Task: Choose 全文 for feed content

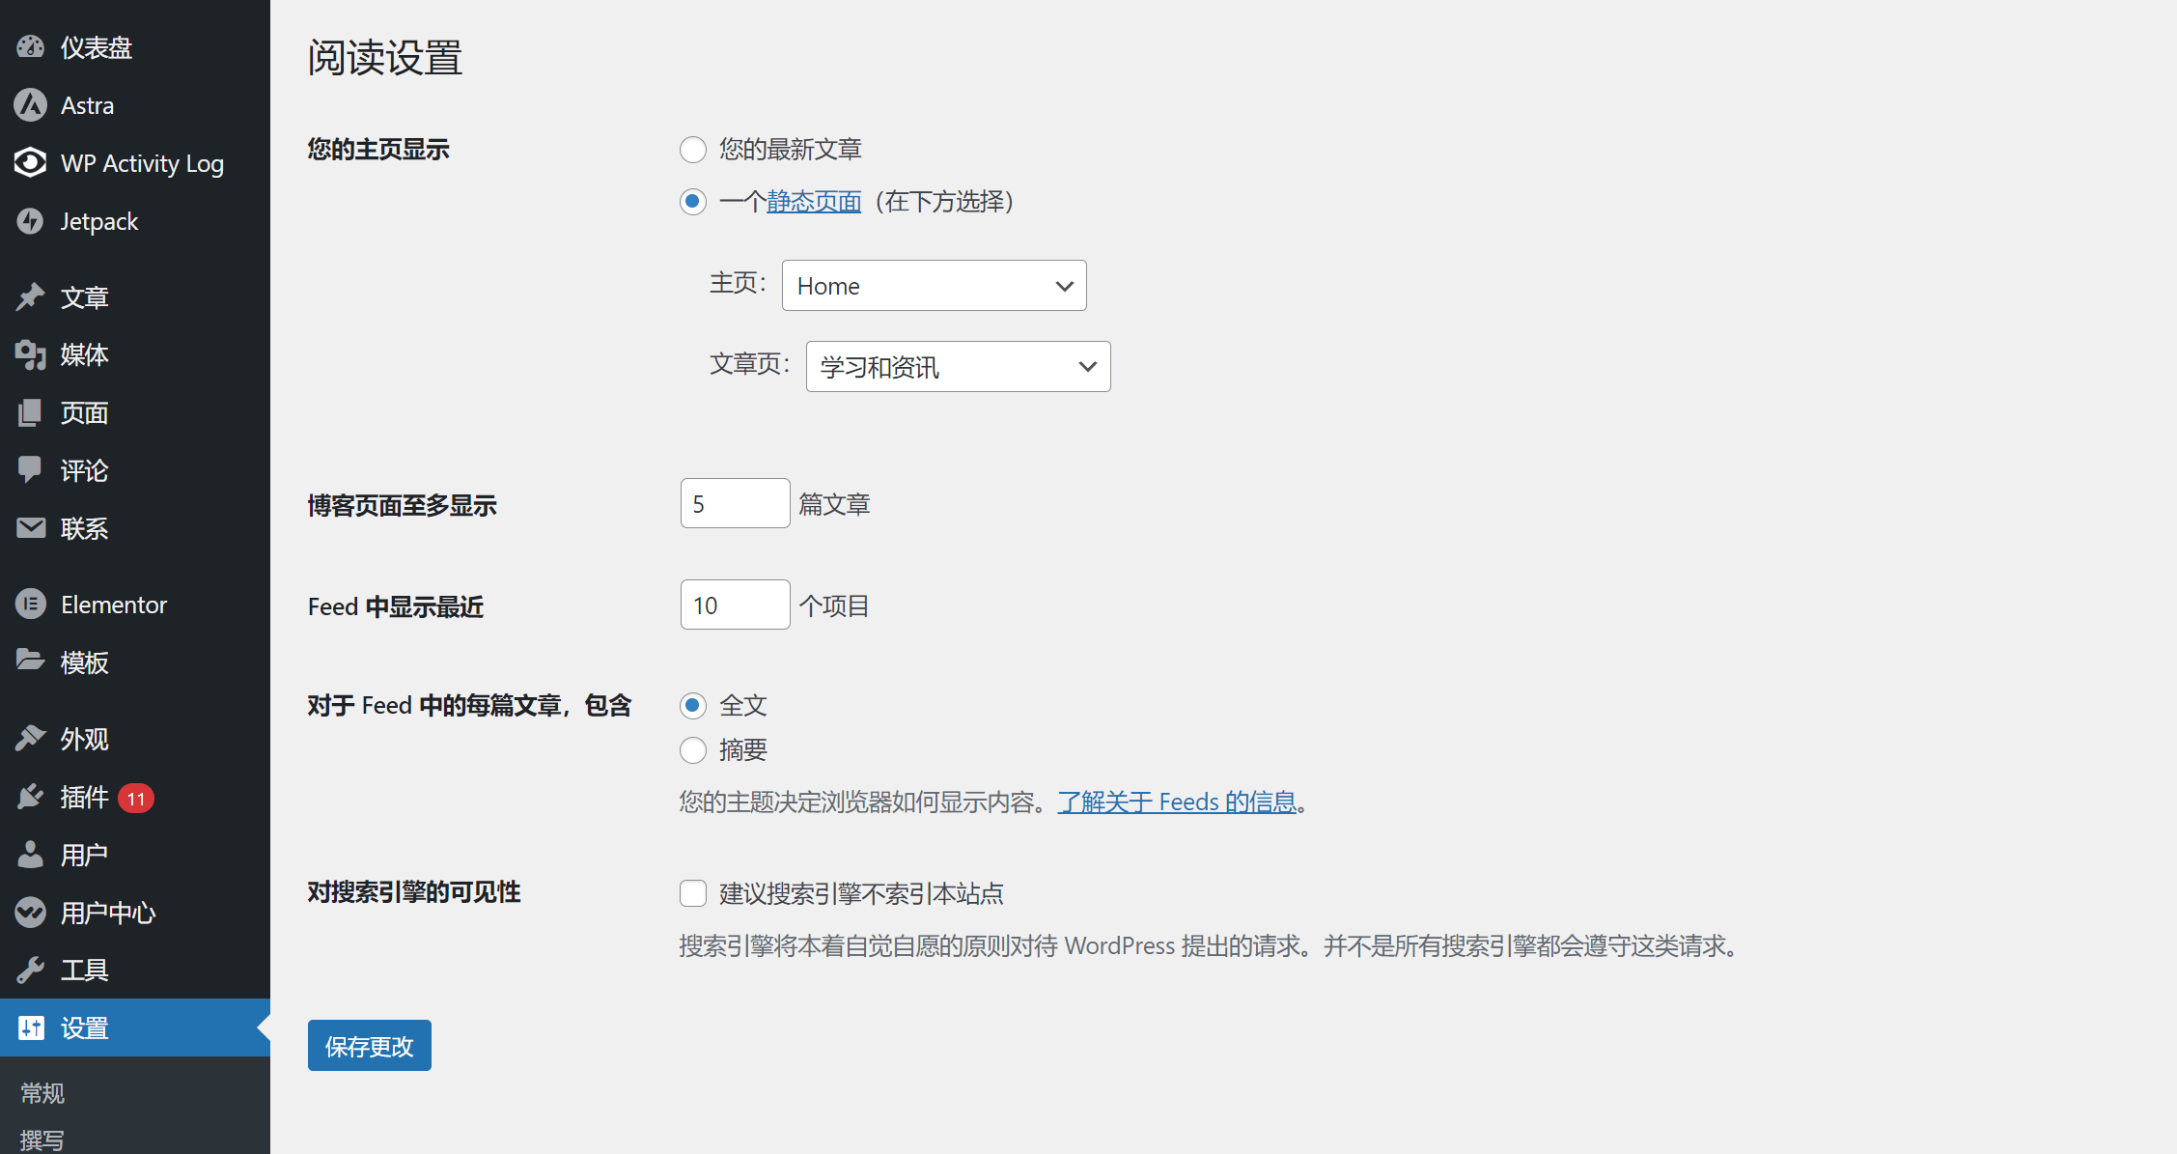Action: pos(693,706)
